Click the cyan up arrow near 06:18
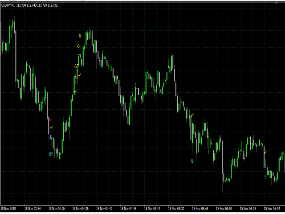Viewport: 285px width, 214px height. point(265,176)
